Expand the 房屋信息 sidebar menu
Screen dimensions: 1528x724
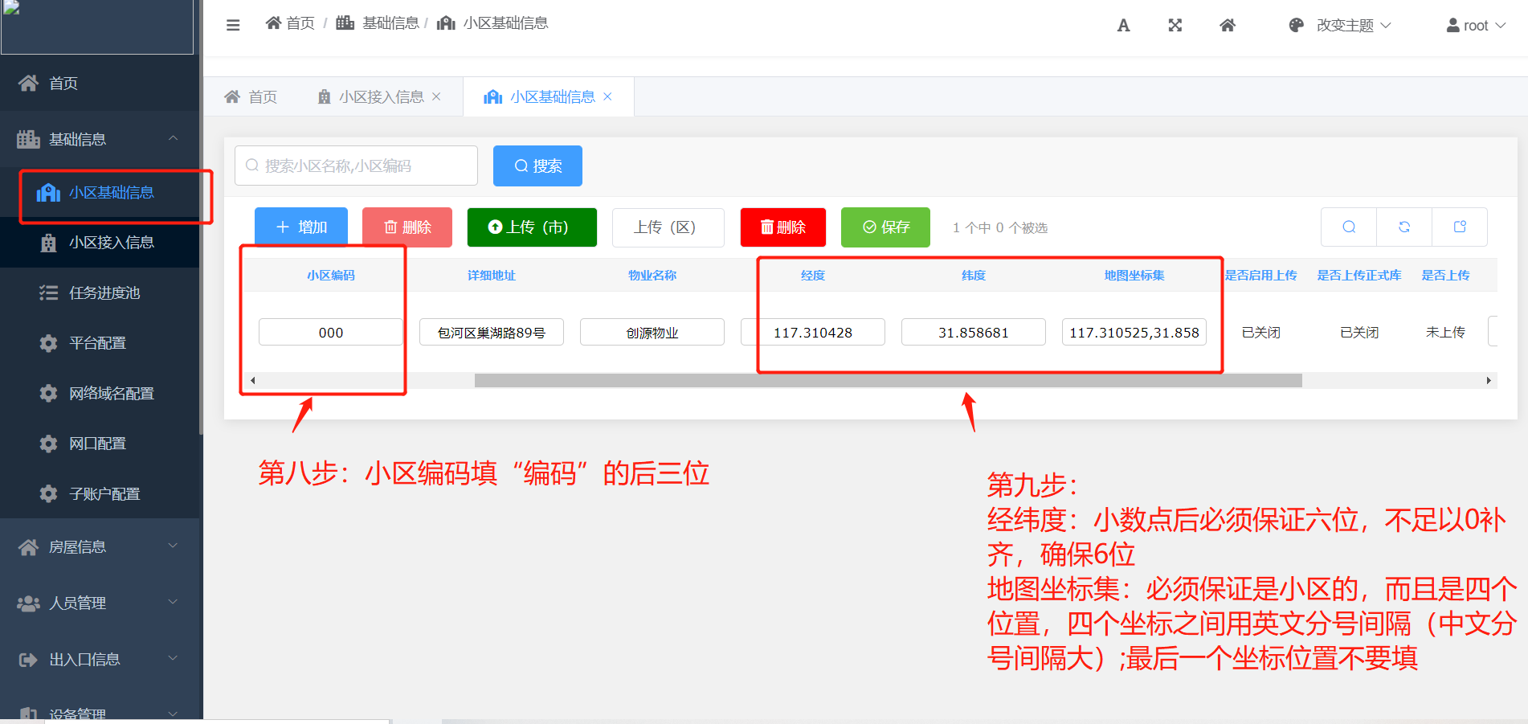click(x=100, y=547)
